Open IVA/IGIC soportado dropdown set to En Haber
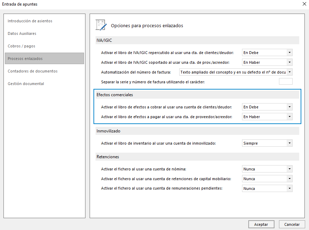 coord(267,62)
